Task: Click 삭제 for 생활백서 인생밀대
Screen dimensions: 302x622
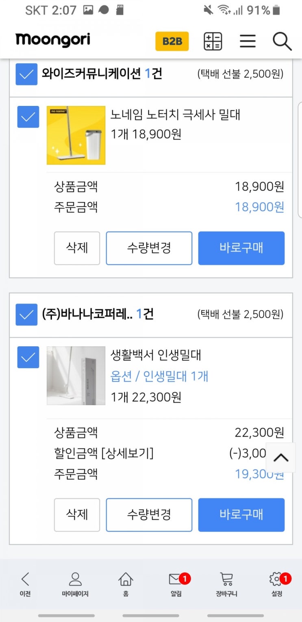Action: (x=77, y=514)
